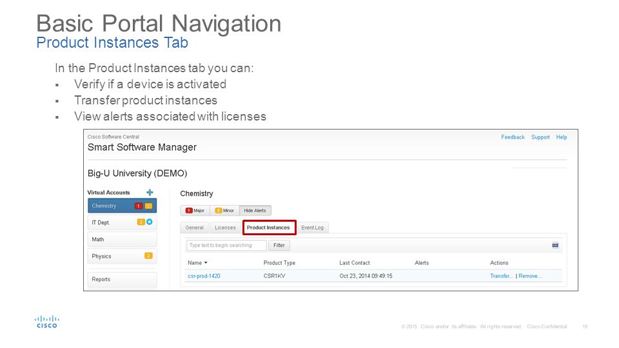
Task: Click the Product Type column header
Action: tap(279, 263)
